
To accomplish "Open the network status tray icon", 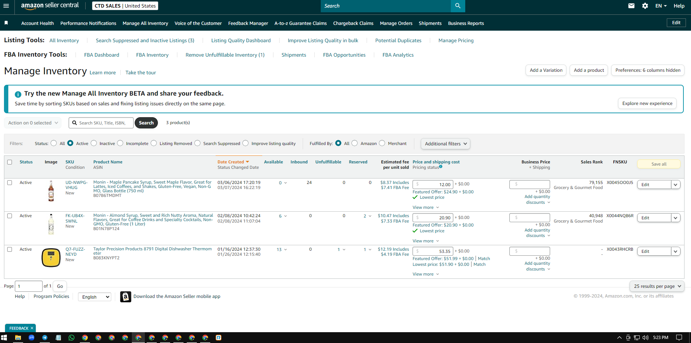I will 637,338.
